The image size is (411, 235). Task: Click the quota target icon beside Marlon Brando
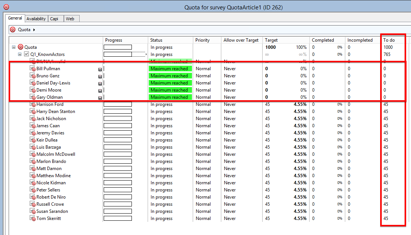33,162
